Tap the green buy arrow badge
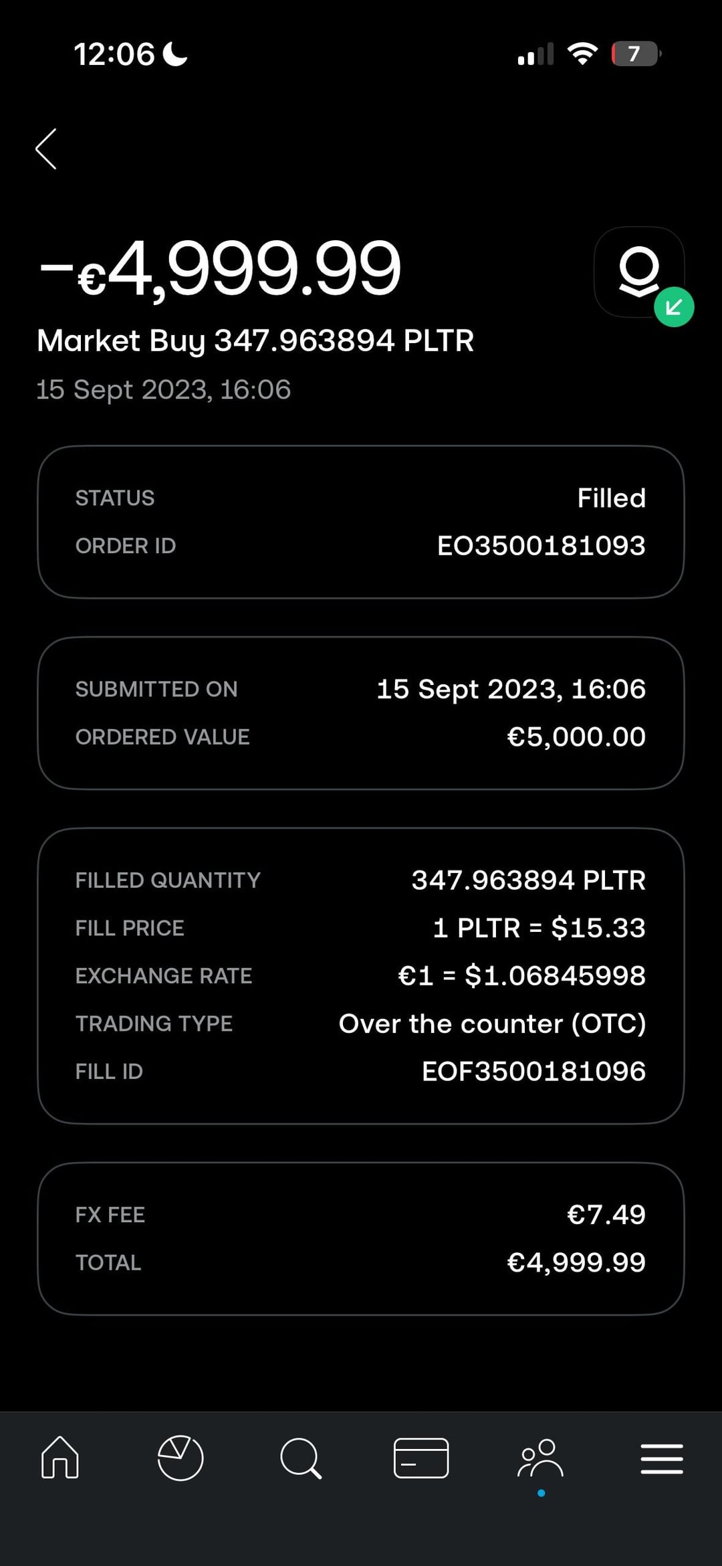The width and height of the screenshot is (722, 1566). [674, 307]
